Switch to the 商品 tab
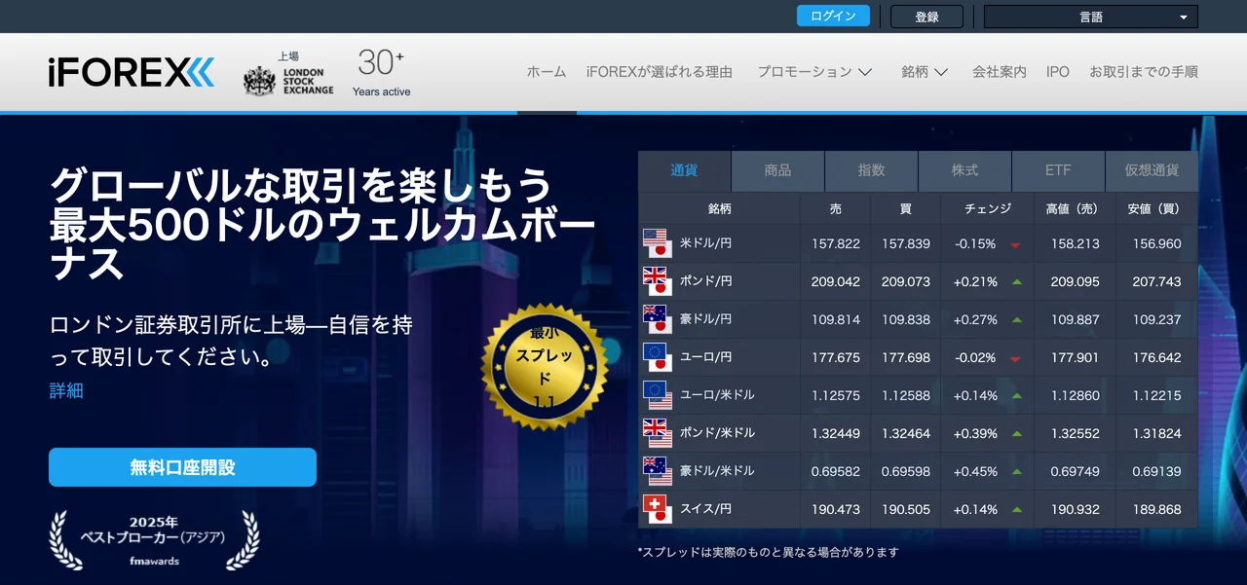Image resolution: width=1247 pixels, height=585 pixels. pyautogui.click(x=777, y=170)
